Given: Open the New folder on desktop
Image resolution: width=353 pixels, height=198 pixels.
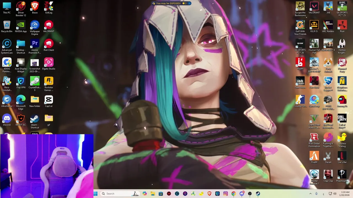Looking at the screenshot, I should click(x=35, y=101).
